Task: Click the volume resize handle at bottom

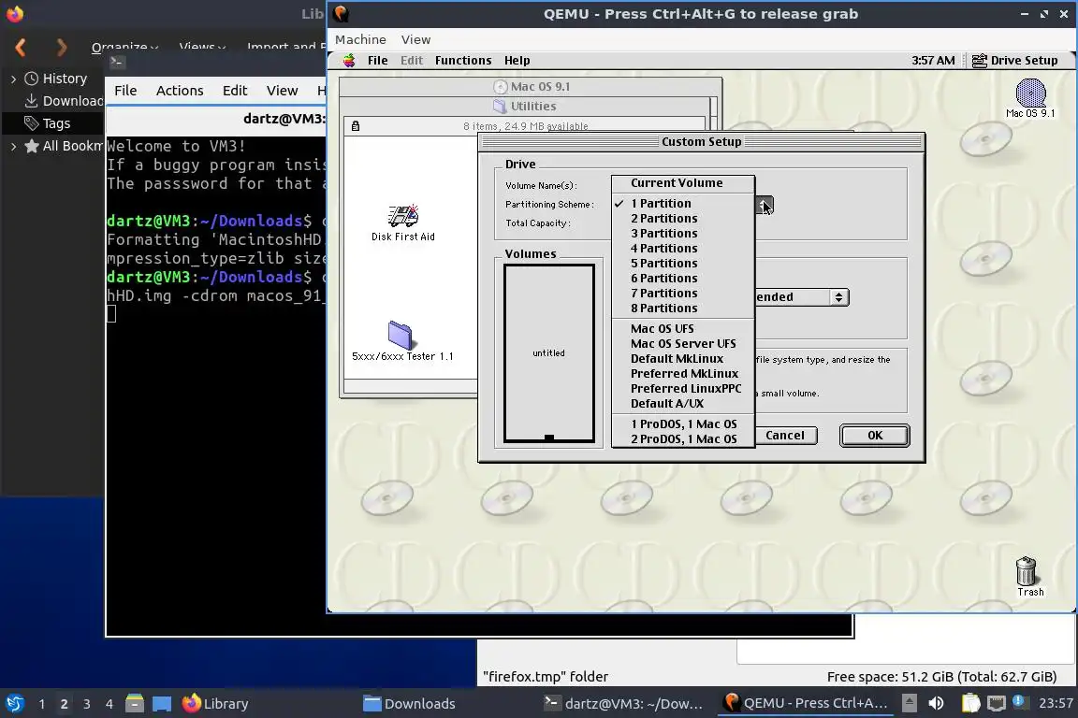Action: point(548,438)
